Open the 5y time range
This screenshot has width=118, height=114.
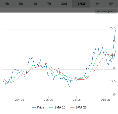click(x=111, y=4)
